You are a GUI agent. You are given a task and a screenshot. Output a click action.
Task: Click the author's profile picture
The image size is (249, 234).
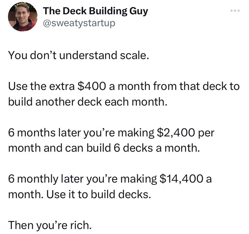click(x=23, y=17)
